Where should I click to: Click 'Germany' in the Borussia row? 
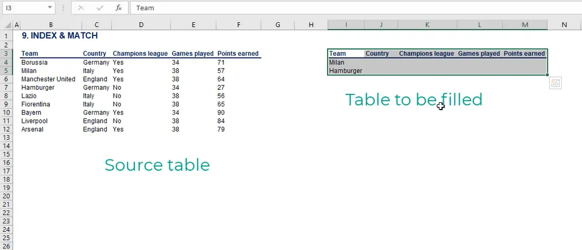coord(96,62)
